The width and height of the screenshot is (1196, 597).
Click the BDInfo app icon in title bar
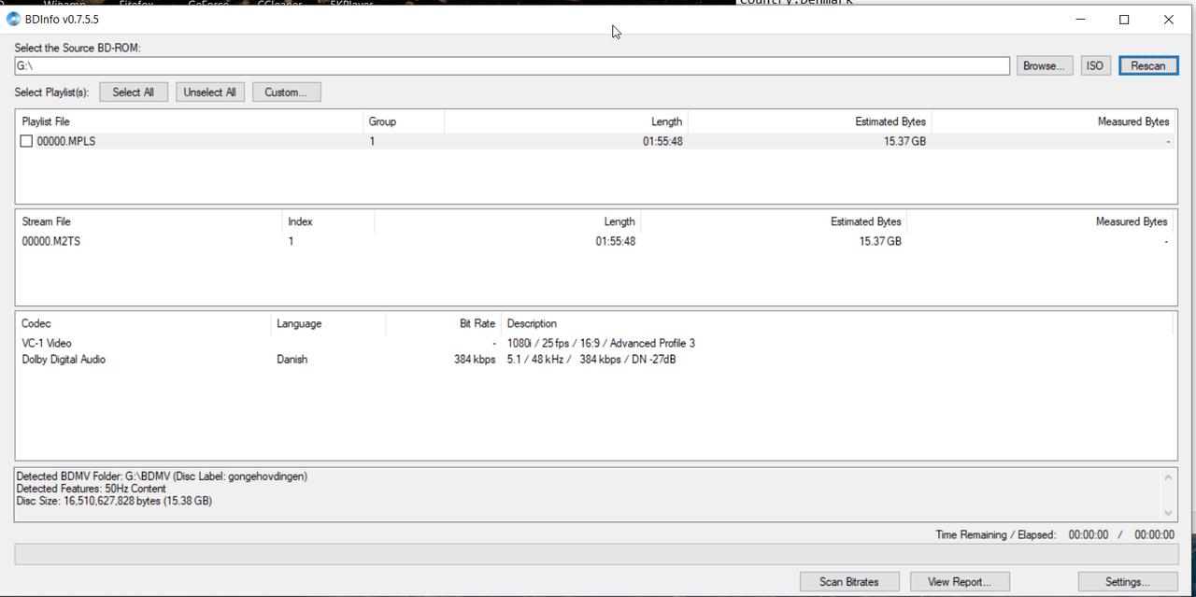coord(14,20)
